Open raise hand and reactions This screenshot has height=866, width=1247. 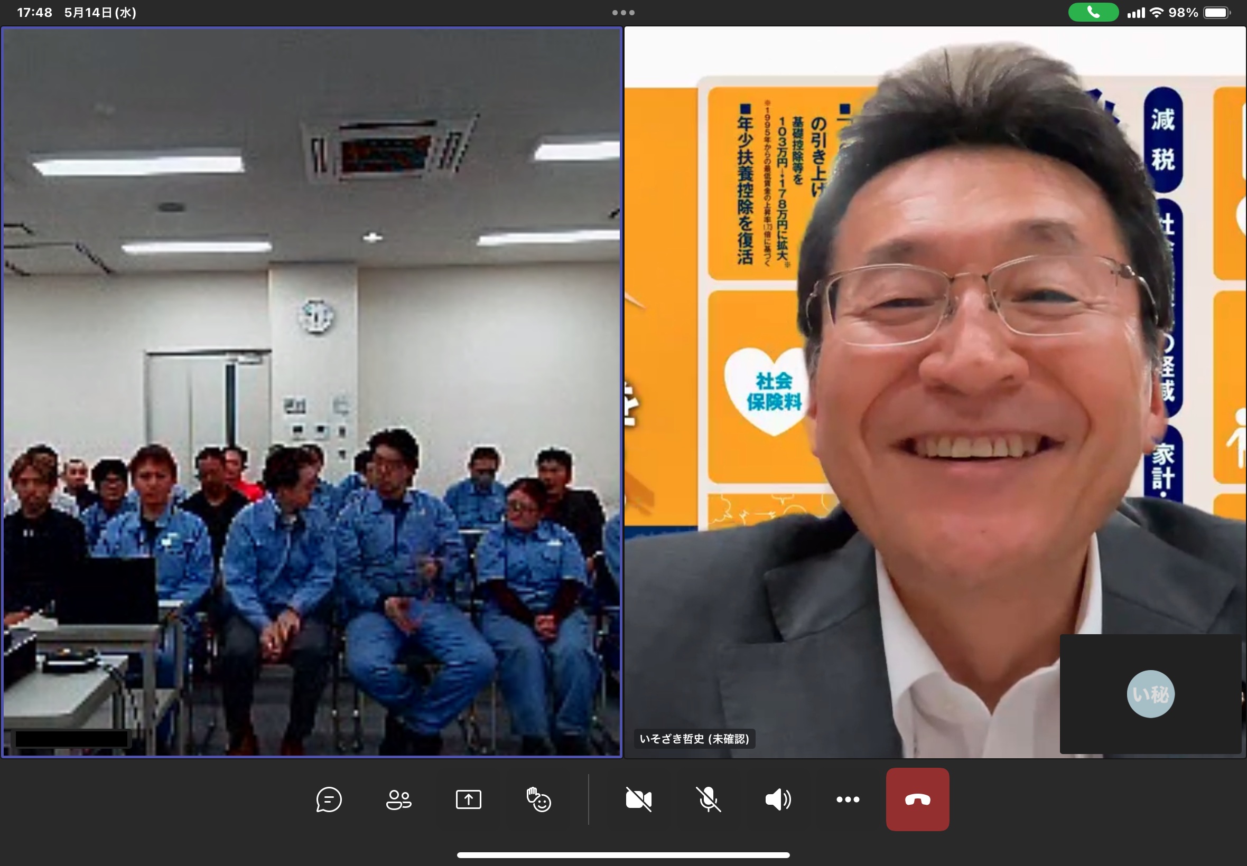tap(538, 799)
